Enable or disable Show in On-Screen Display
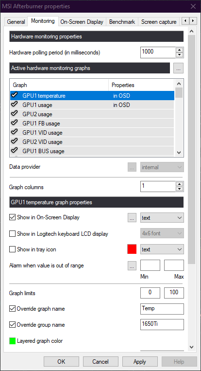 (12, 217)
